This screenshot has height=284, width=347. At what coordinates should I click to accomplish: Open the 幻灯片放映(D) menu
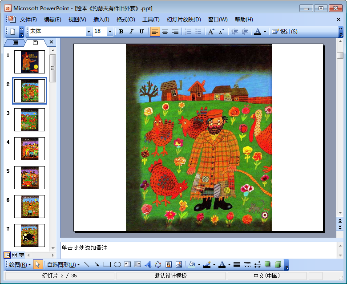[x=184, y=20]
